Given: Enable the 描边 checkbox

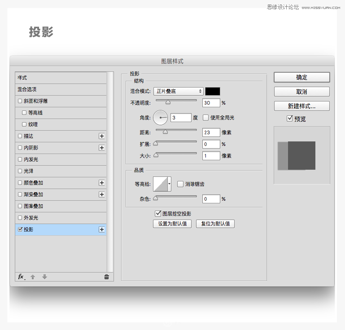Looking at the screenshot, I should [x=20, y=136].
